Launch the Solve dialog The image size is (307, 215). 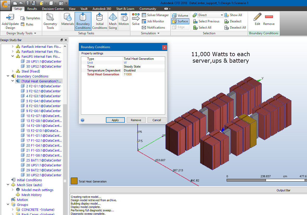click(x=136, y=19)
